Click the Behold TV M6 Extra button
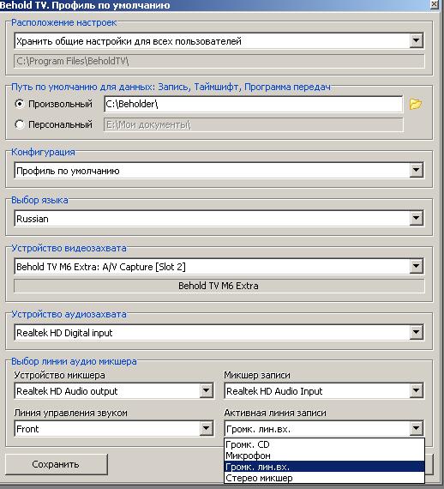444x489 pixels. [219, 286]
